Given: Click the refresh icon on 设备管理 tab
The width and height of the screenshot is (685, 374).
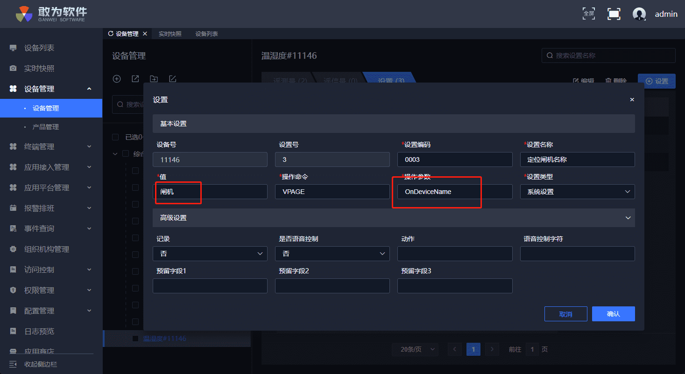Looking at the screenshot, I should [x=111, y=34].
